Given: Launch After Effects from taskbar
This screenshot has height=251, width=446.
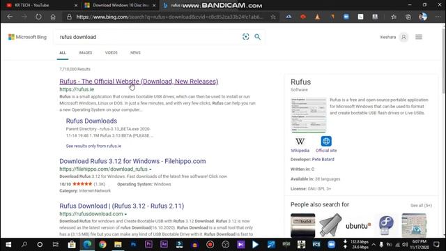Looking at the screenshot, I should tap(164, 245).
